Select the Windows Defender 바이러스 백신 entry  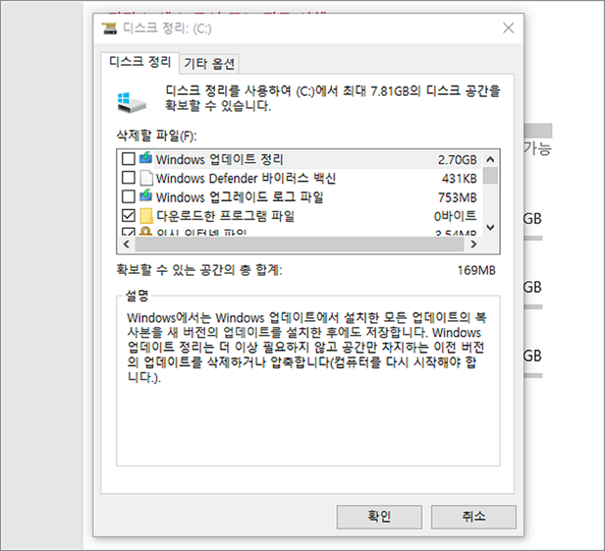pos(299,178)
